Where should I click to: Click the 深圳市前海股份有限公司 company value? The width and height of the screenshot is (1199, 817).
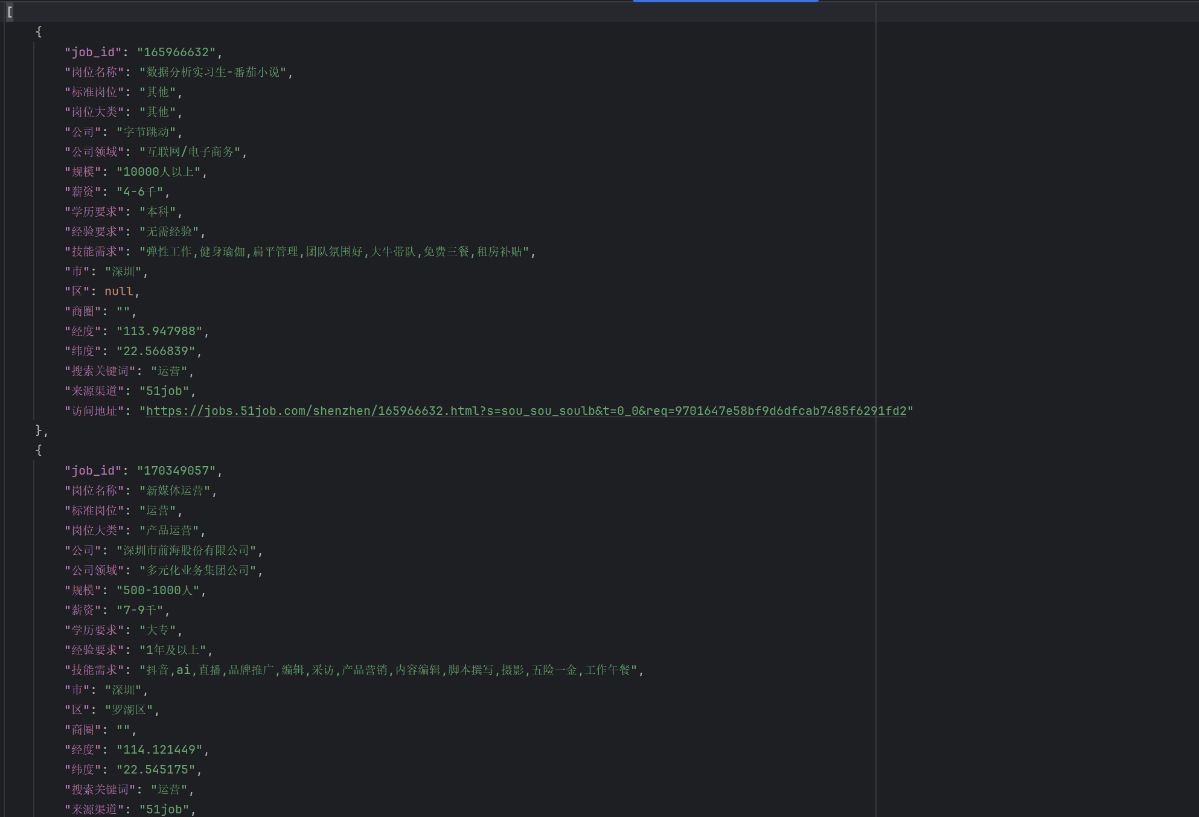point(187,550)
